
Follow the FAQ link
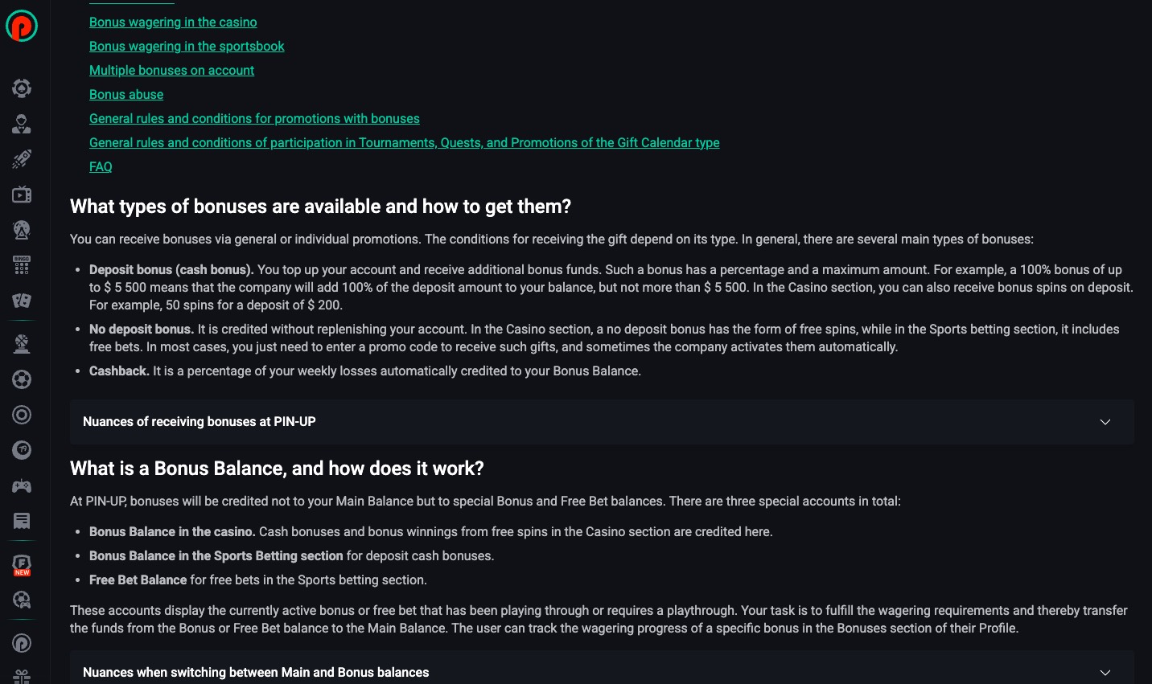tap(101, 166)
